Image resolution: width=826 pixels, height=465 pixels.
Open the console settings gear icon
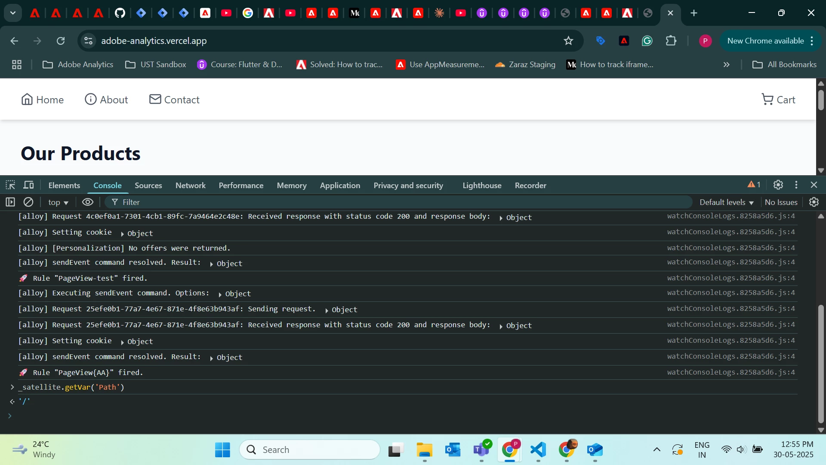point(814,202)
